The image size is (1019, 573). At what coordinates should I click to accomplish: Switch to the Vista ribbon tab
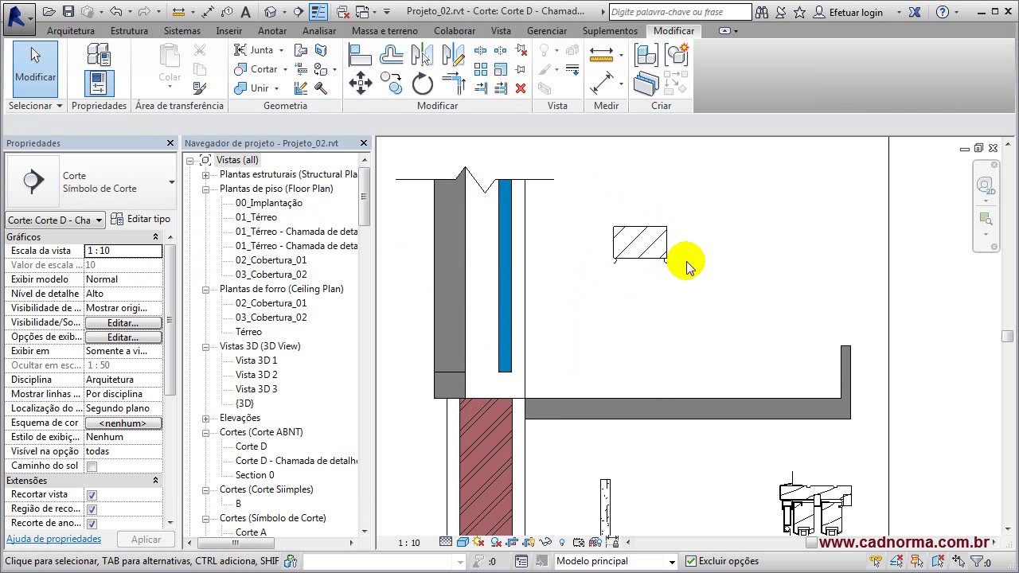(501, 31)
